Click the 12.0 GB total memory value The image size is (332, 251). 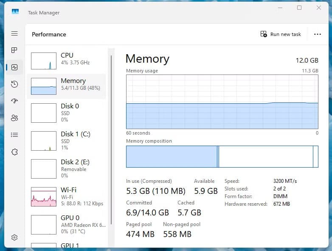click(307, 61)
